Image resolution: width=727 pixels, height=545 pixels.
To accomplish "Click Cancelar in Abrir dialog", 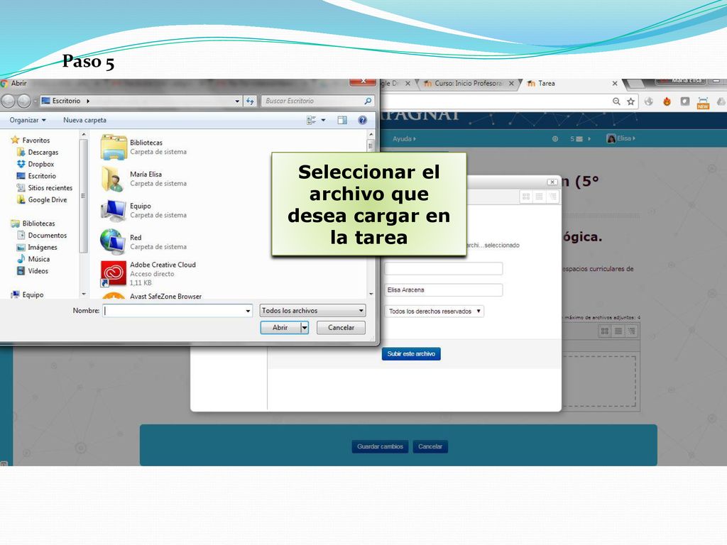I will click(x=341, y=328).
